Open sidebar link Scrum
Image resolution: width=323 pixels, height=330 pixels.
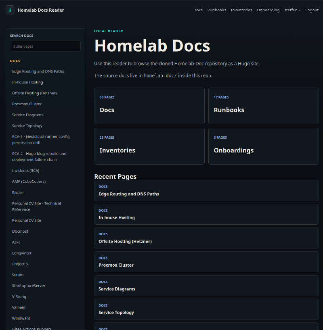(18, 275)
